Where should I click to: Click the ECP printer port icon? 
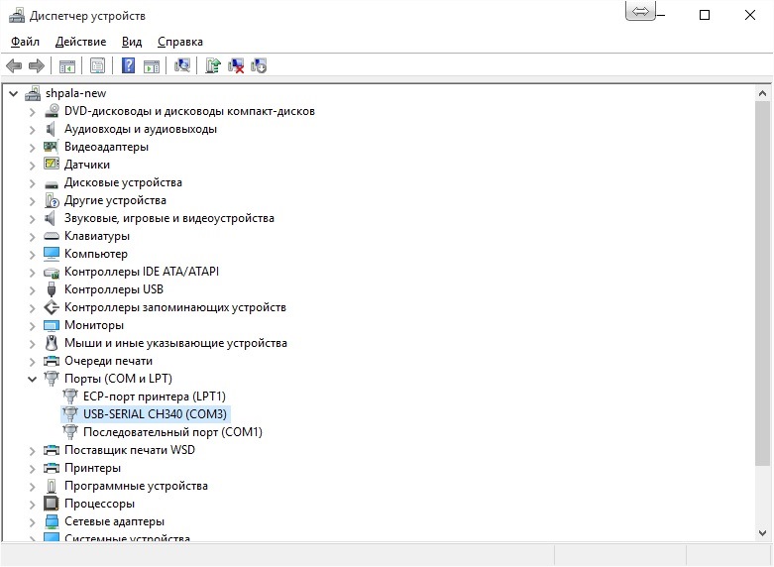70,397
